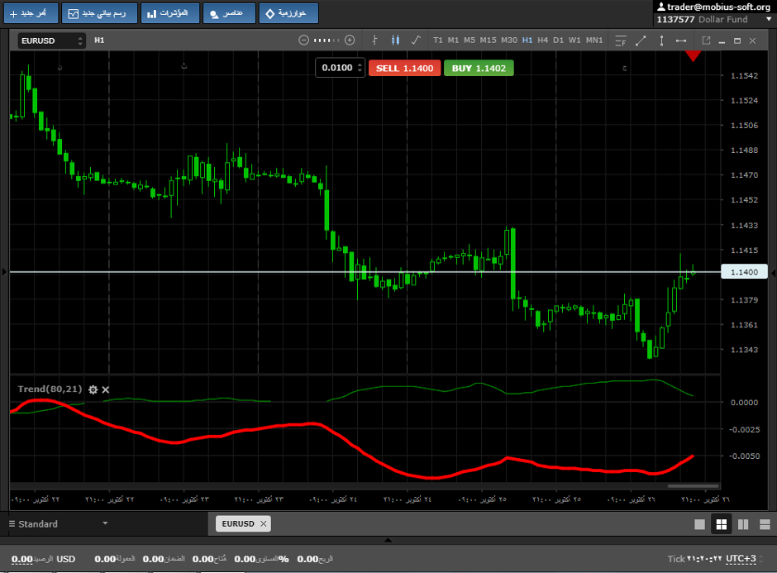Select the M15 timeframe

[488, 40]
